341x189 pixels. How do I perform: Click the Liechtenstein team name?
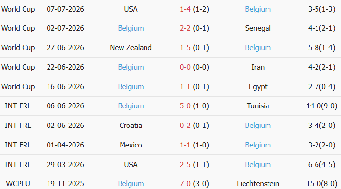(258, 184)
